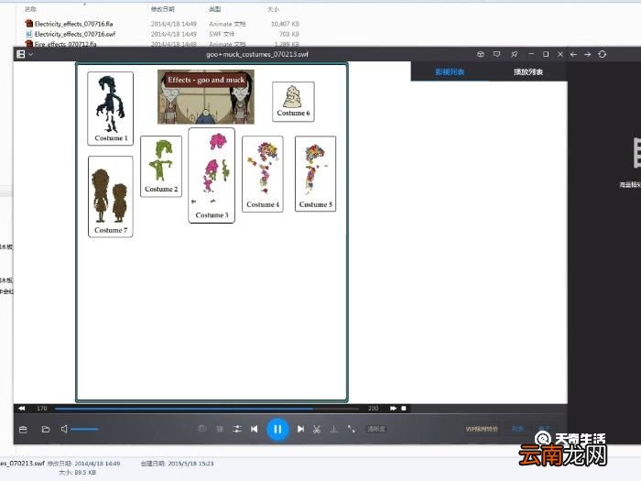641x481 pixels.
Task: Pin the player window on top
Action: click(x=514, y=54)
